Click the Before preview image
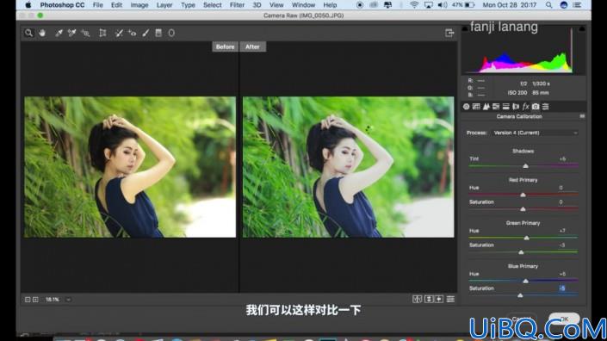Viewport: 607px width, 341px height. point(130,167)
